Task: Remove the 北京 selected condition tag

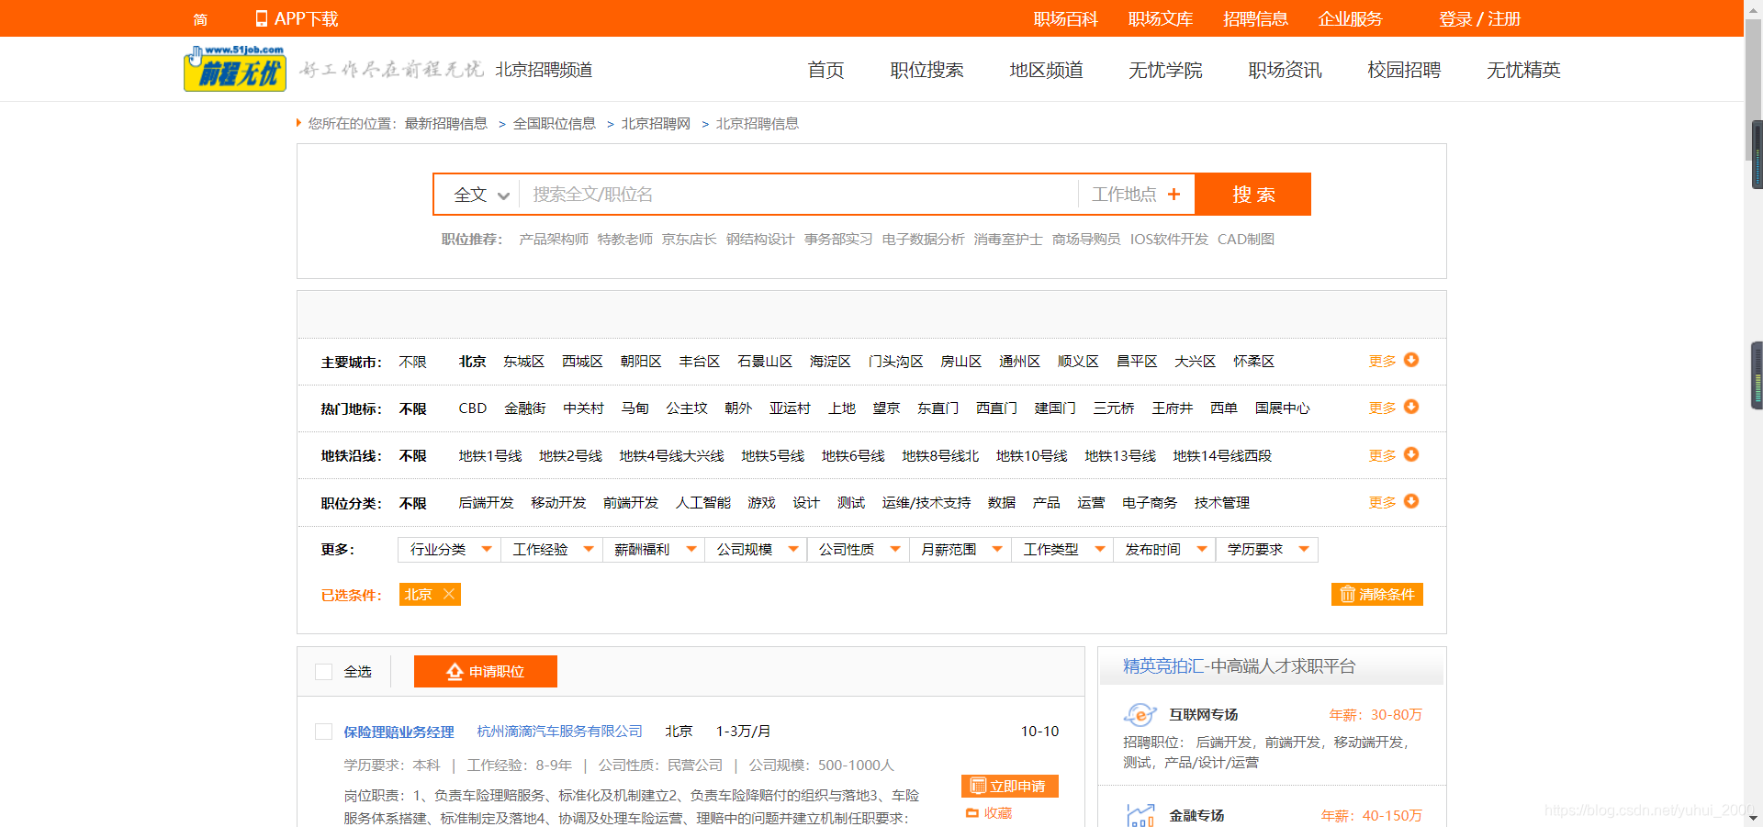Action: tap(448, 594)
